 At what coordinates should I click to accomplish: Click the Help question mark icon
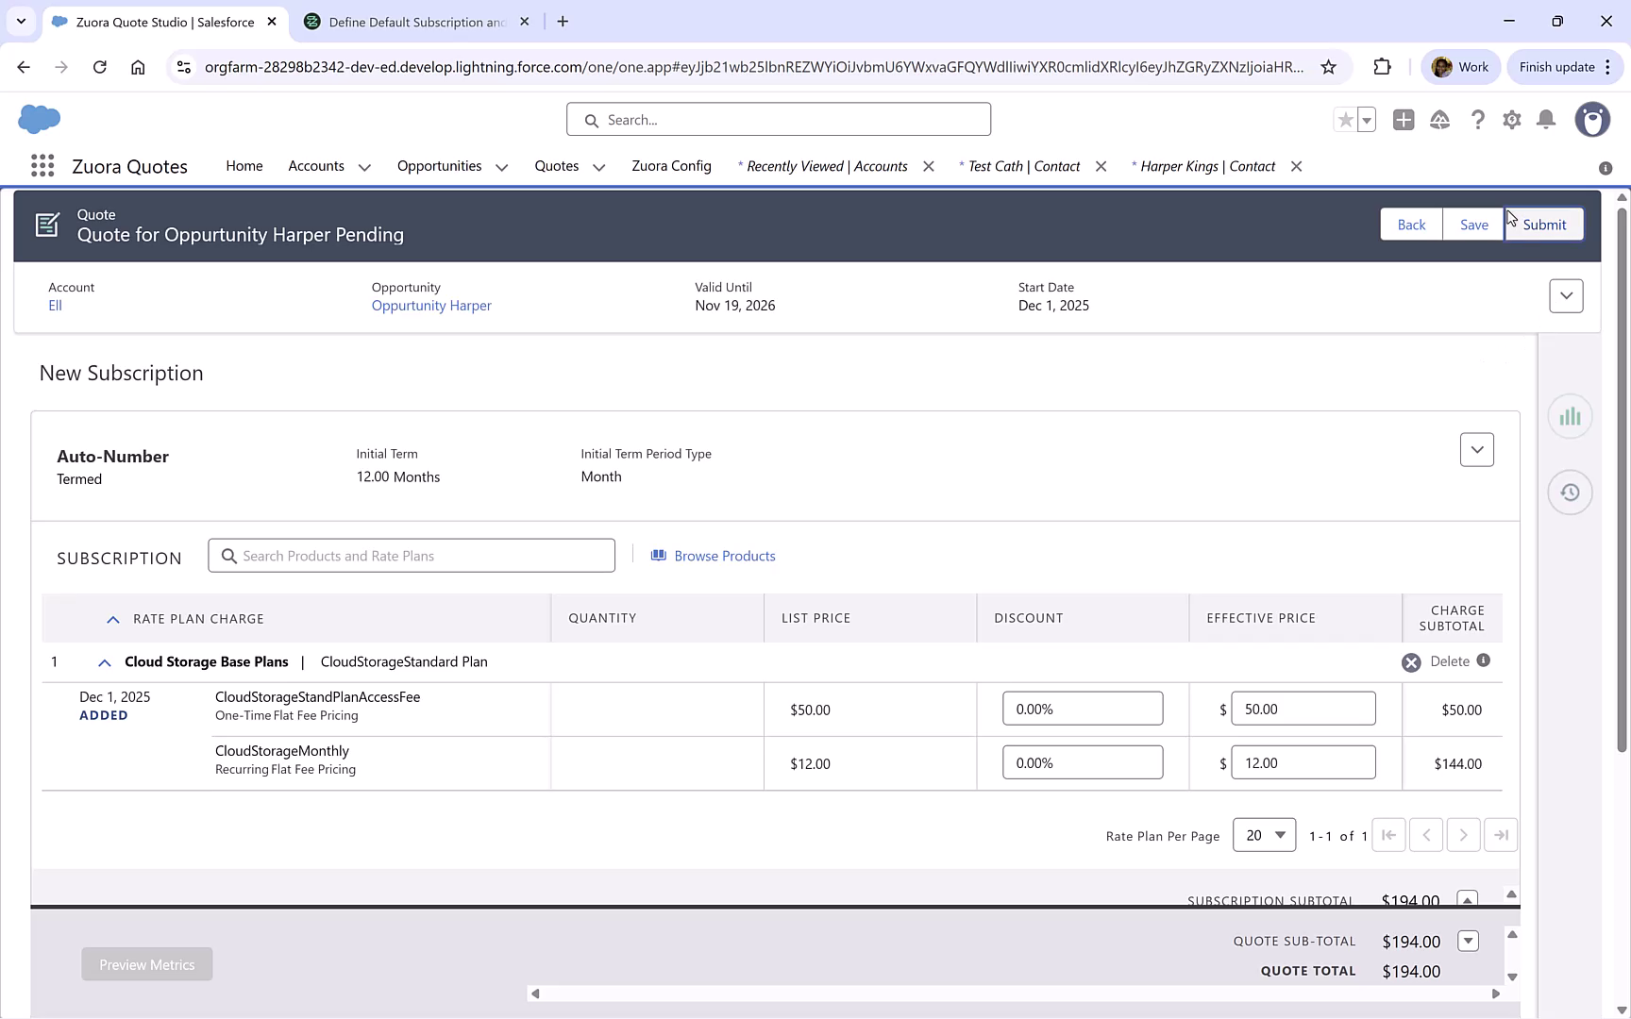pyautogui.click(x=1478, y=120)
